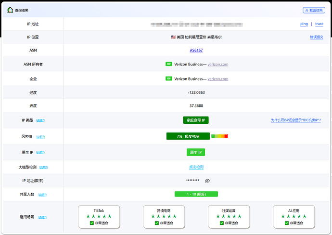This screenshot has width=332, height=235.
Task: Click the 跨境电商 scenario card
Action: click(164, 217)
